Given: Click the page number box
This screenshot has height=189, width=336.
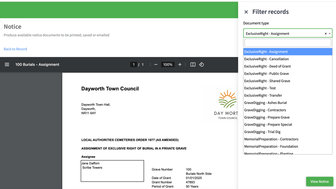Looking at the screenshot, I should 133,64.
